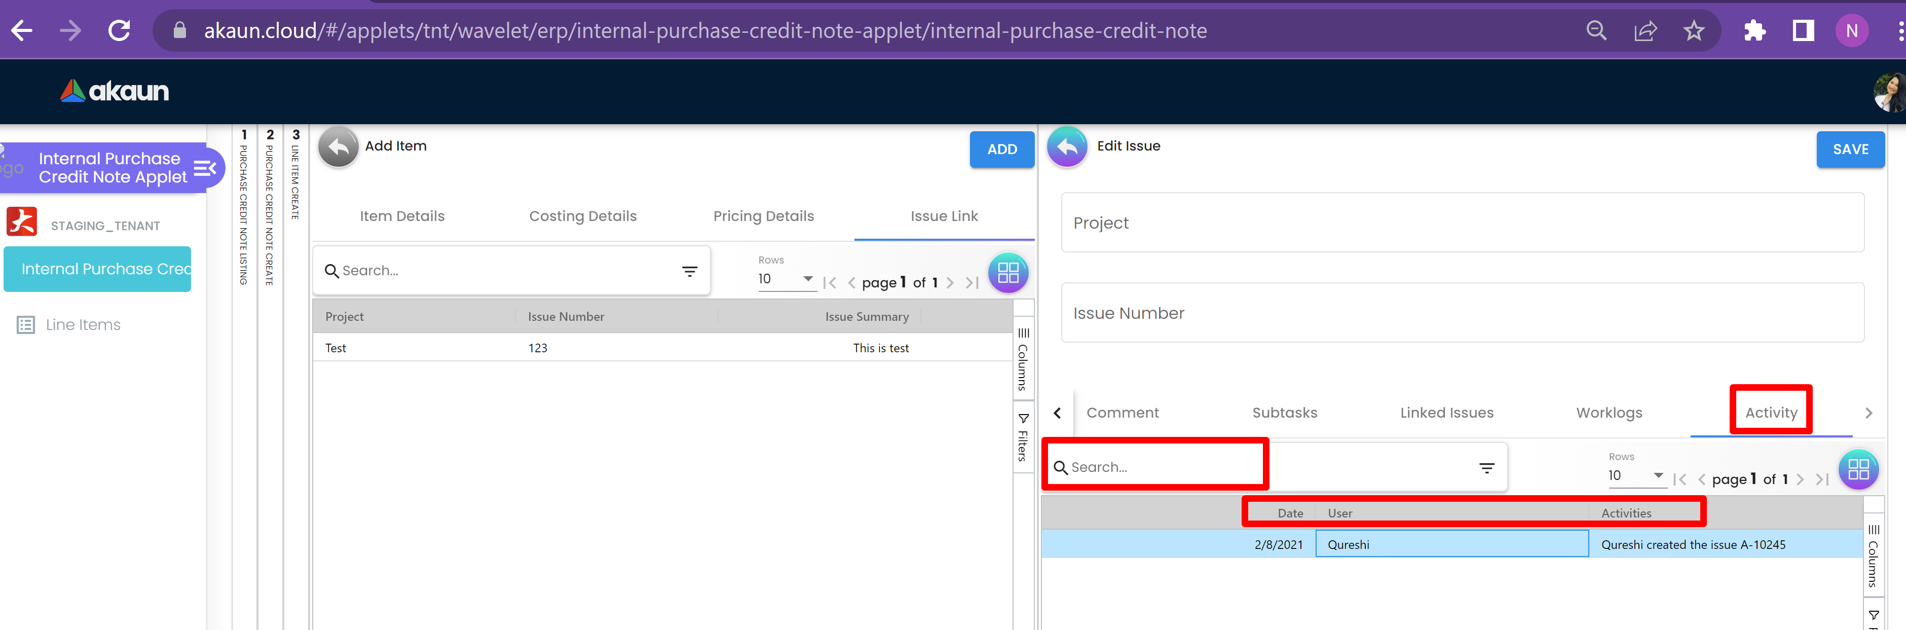Viewport: 1906px width, 630px height.
Task: Click the Add Item back arrow icon
Action: (x=338, y=147)
